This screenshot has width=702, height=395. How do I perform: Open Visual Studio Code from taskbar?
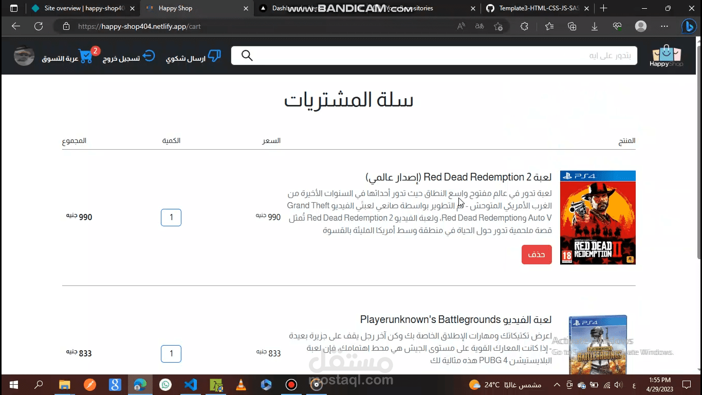coord(191,384)
